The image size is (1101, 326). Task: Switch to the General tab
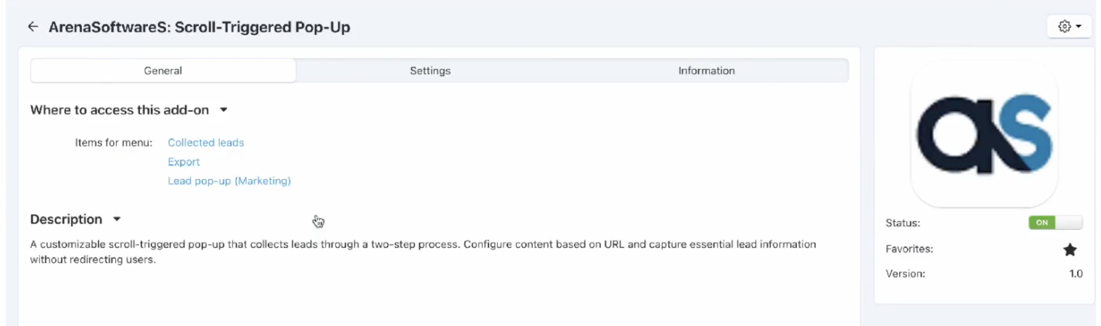[x=163, y=71]
